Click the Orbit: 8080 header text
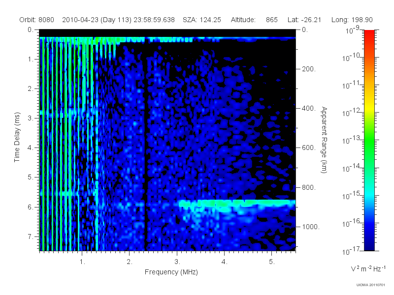394x295 pixels. pyautogui.click(x=36, y=20)
